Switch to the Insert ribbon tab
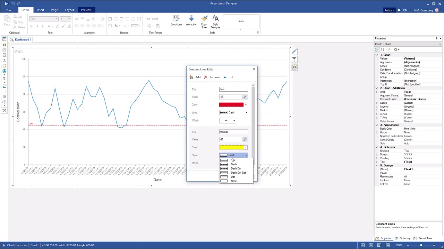This screenshot has height=249, width=444. 40,10
